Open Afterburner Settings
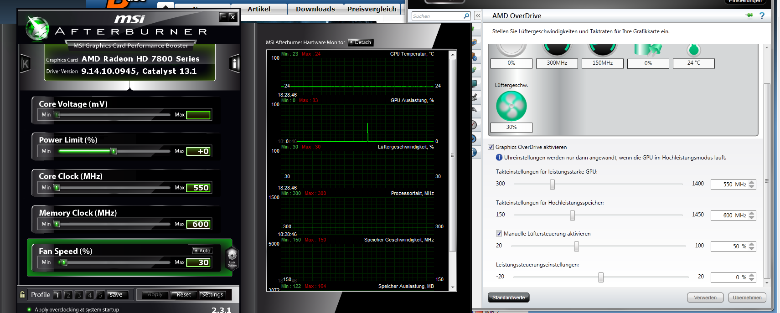The height and width of the screenshot is (313, 780). coord(212,295)
